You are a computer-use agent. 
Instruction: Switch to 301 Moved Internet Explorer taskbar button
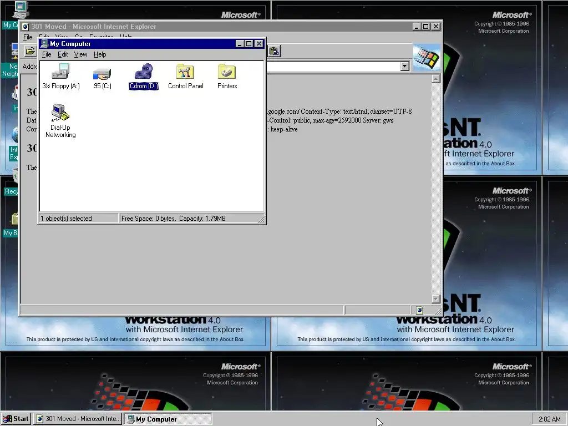(78, 419)
